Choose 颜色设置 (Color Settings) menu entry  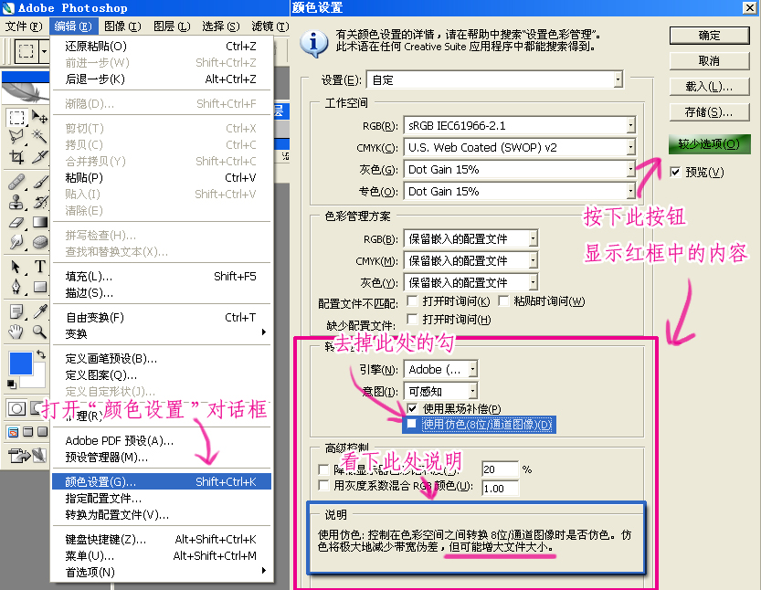click(x=161, y=481)
